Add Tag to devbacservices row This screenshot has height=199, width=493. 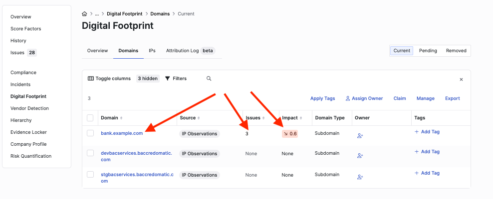coord(427,152)
